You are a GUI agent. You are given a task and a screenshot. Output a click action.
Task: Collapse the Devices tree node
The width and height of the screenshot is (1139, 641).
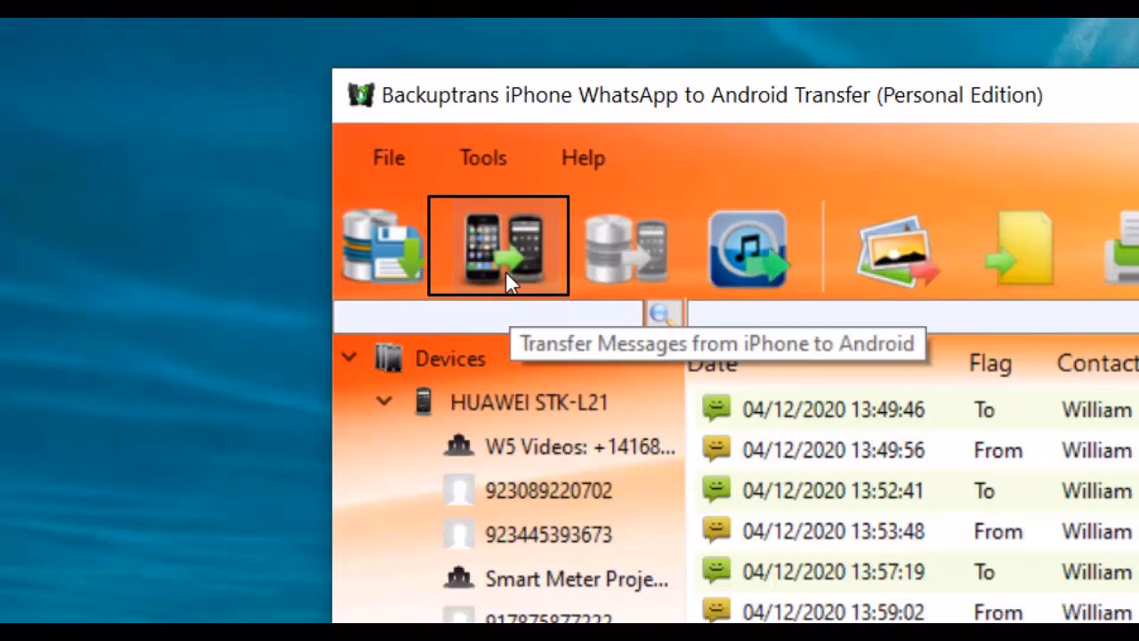pos(349,358)
